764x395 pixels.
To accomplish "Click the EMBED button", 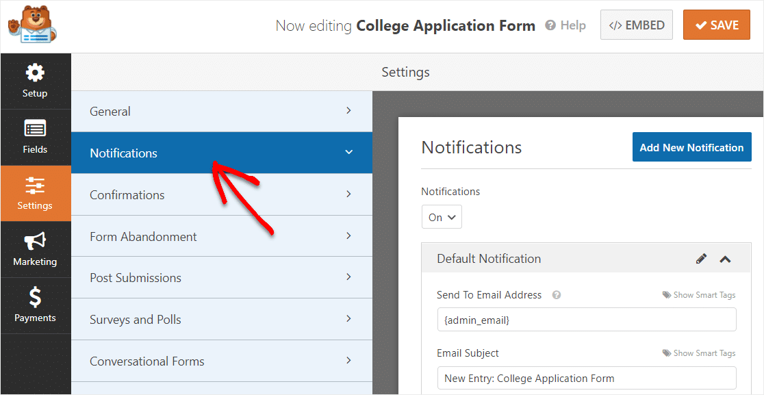I will [x=637, y=25].
